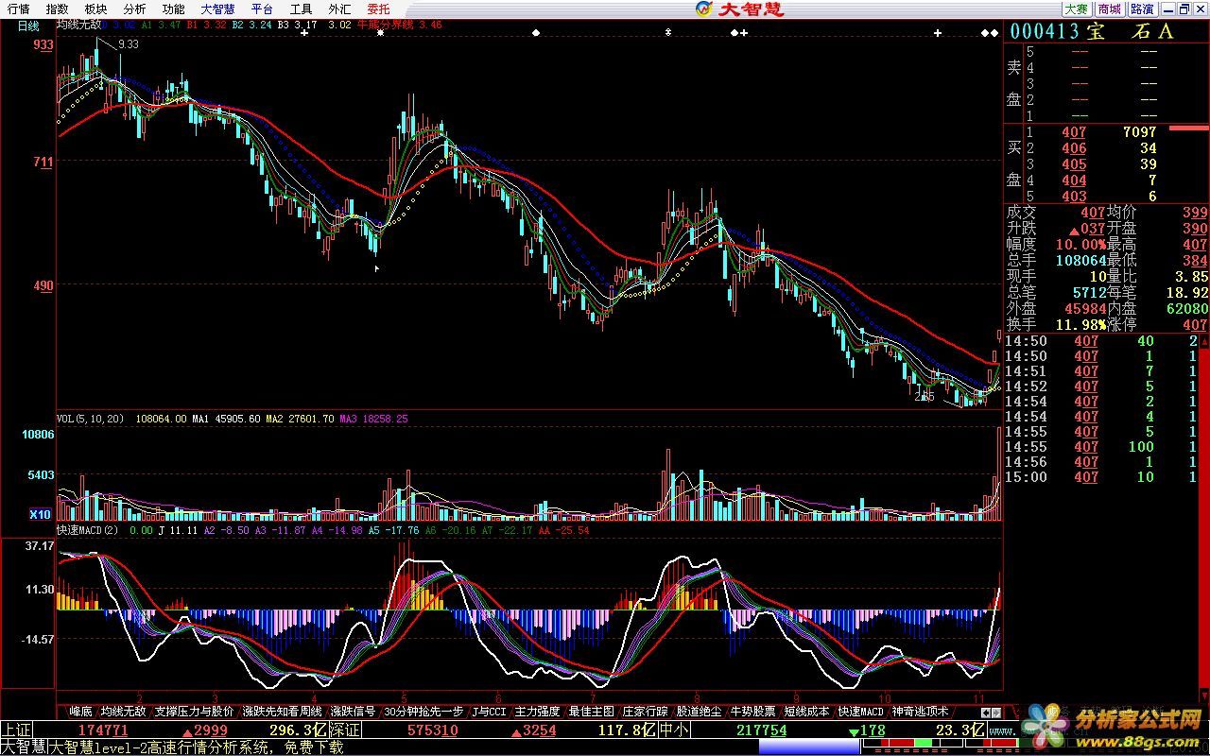
Task: Select the 主力强度 indicator tab
Action: 537,711
